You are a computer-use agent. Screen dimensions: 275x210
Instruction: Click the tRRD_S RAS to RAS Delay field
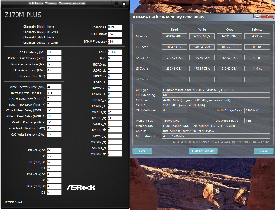click(x=54, y=105)
